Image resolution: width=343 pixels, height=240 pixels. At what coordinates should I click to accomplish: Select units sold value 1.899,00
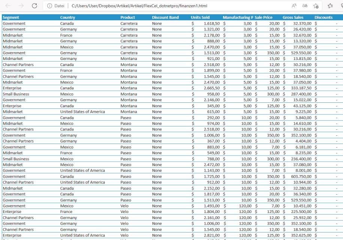(212, 70)
